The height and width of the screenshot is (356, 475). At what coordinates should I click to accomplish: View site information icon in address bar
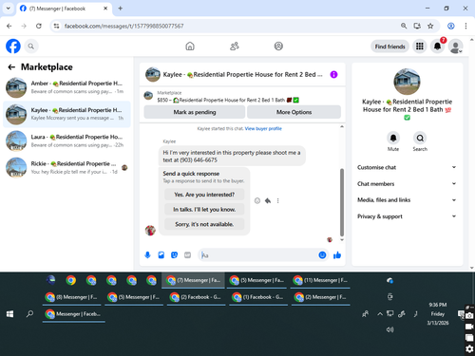click(56, 26)
